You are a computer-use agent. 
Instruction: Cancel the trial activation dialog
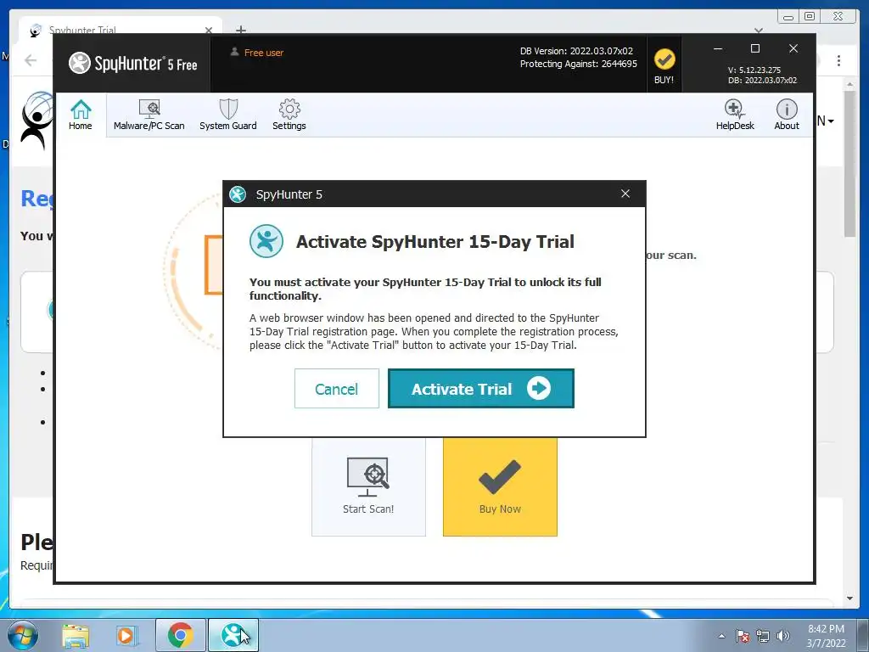coord(336,389)
